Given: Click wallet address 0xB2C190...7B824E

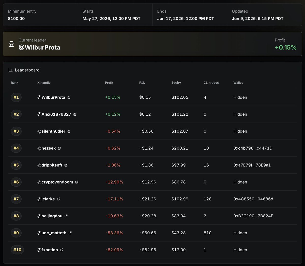Looking at the screenshot, I should click(253, 216).
